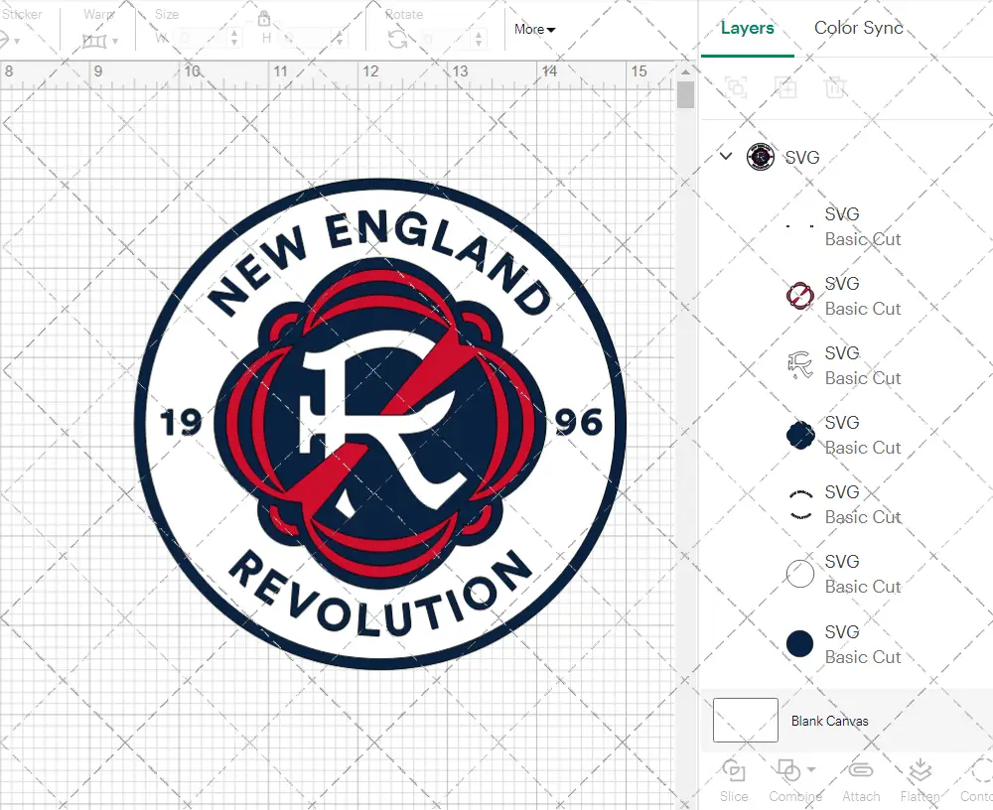Click the Rotate stepper arrows
The width and height of the screenshot is (993, 810).
point(480,40)
